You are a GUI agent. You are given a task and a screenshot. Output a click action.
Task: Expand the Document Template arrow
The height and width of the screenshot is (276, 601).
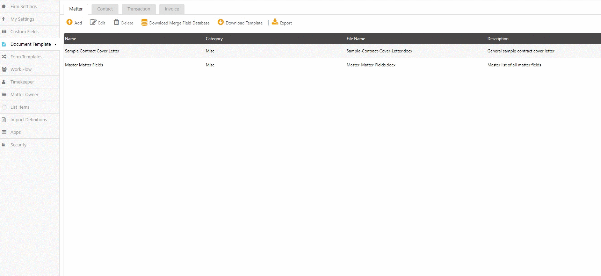pos(55,44)
